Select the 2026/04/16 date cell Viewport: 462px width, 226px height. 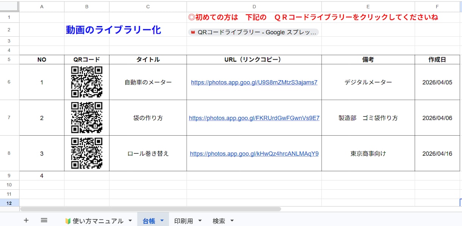click(x=437, y=153)
